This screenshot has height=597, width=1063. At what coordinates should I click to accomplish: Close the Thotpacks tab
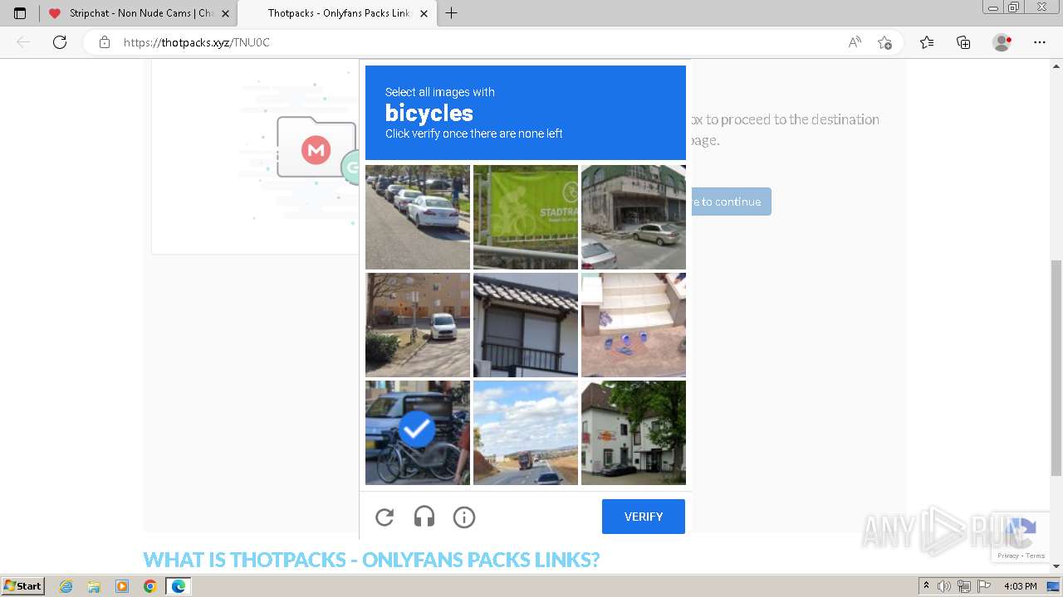424,13
